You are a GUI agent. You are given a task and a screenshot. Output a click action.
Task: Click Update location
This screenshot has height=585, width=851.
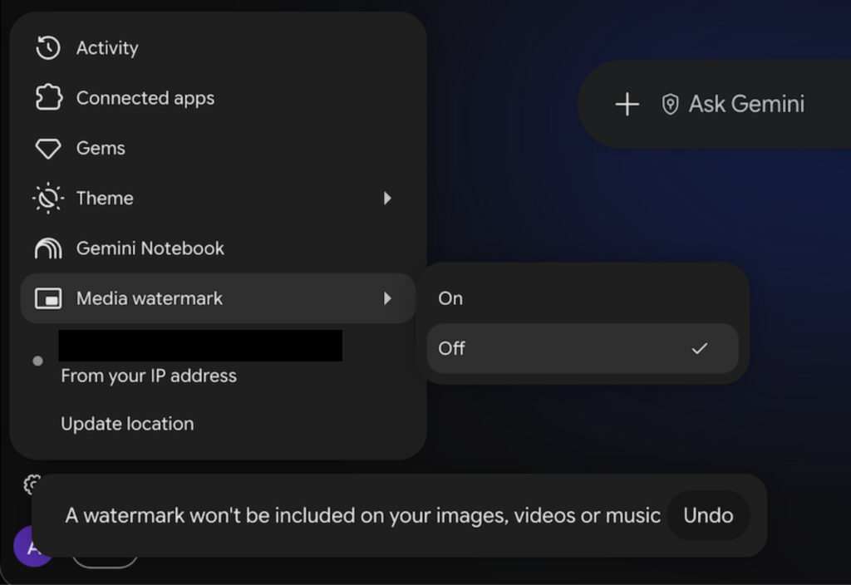tap(127, 424)
